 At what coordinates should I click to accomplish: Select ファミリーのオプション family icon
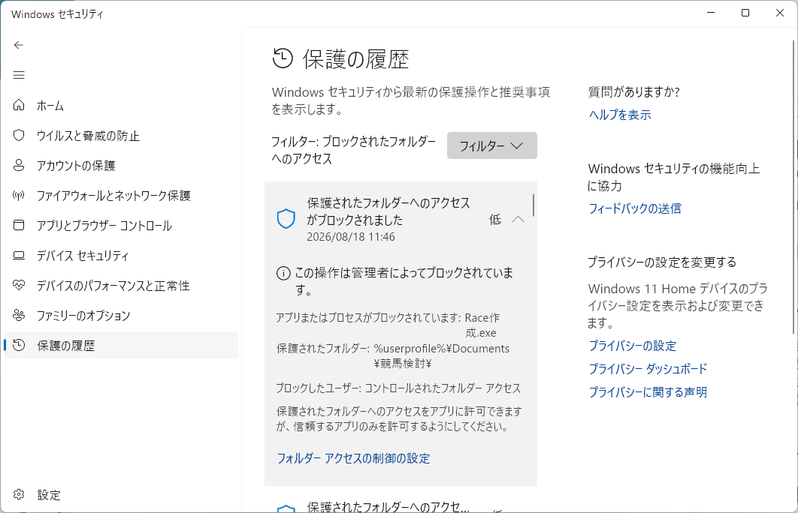[19, 315]
